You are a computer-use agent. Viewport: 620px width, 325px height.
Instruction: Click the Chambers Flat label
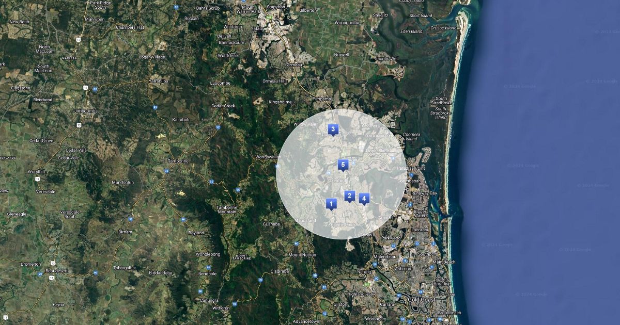[x=129, y=27]
